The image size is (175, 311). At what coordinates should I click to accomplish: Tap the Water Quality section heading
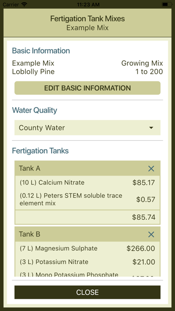click(x=34, y=110)
